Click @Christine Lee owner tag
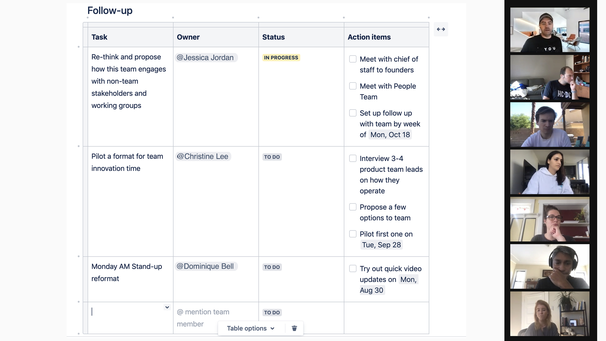This screenshot has width=606, height=341. 203,156
